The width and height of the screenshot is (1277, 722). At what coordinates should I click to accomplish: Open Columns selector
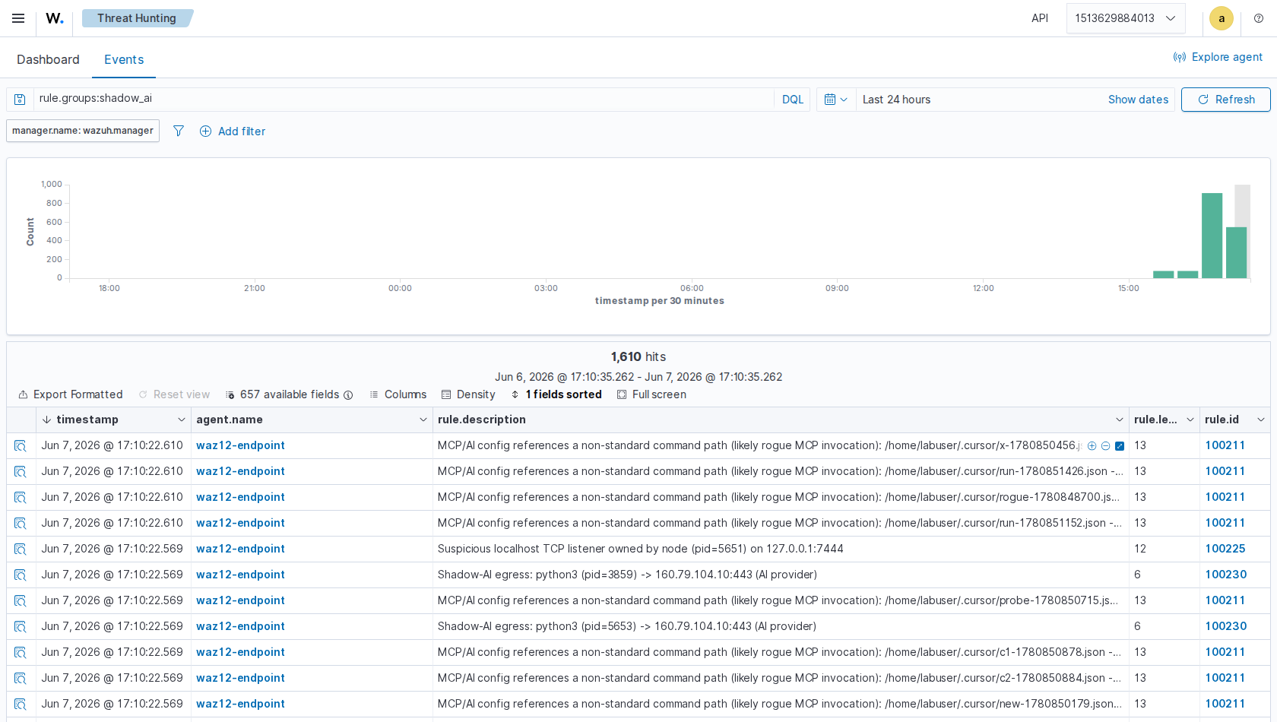pyautogui.click(x=398, y=394)
